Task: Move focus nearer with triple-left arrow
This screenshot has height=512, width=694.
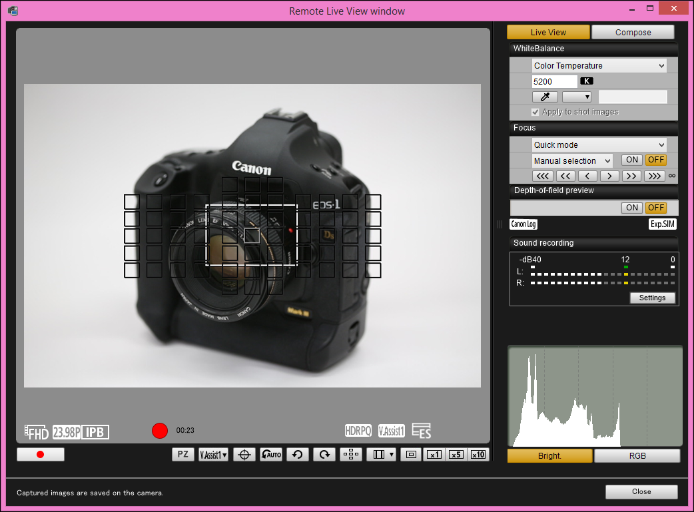Action: point(543,176)
